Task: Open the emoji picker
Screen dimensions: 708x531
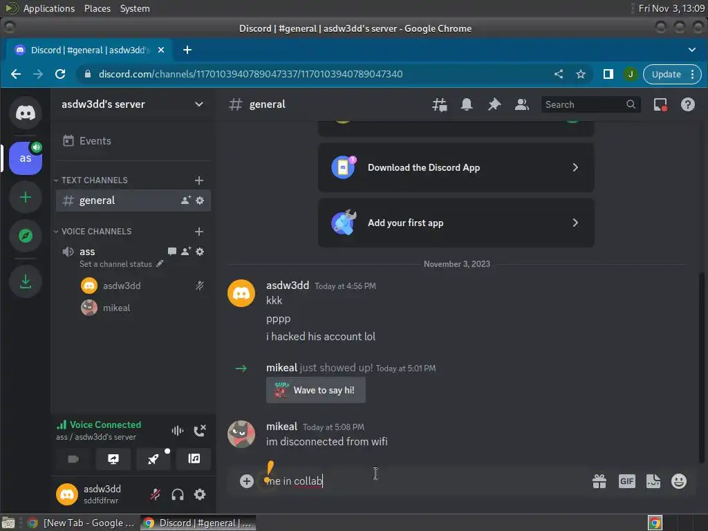Action: click(679, 481)
